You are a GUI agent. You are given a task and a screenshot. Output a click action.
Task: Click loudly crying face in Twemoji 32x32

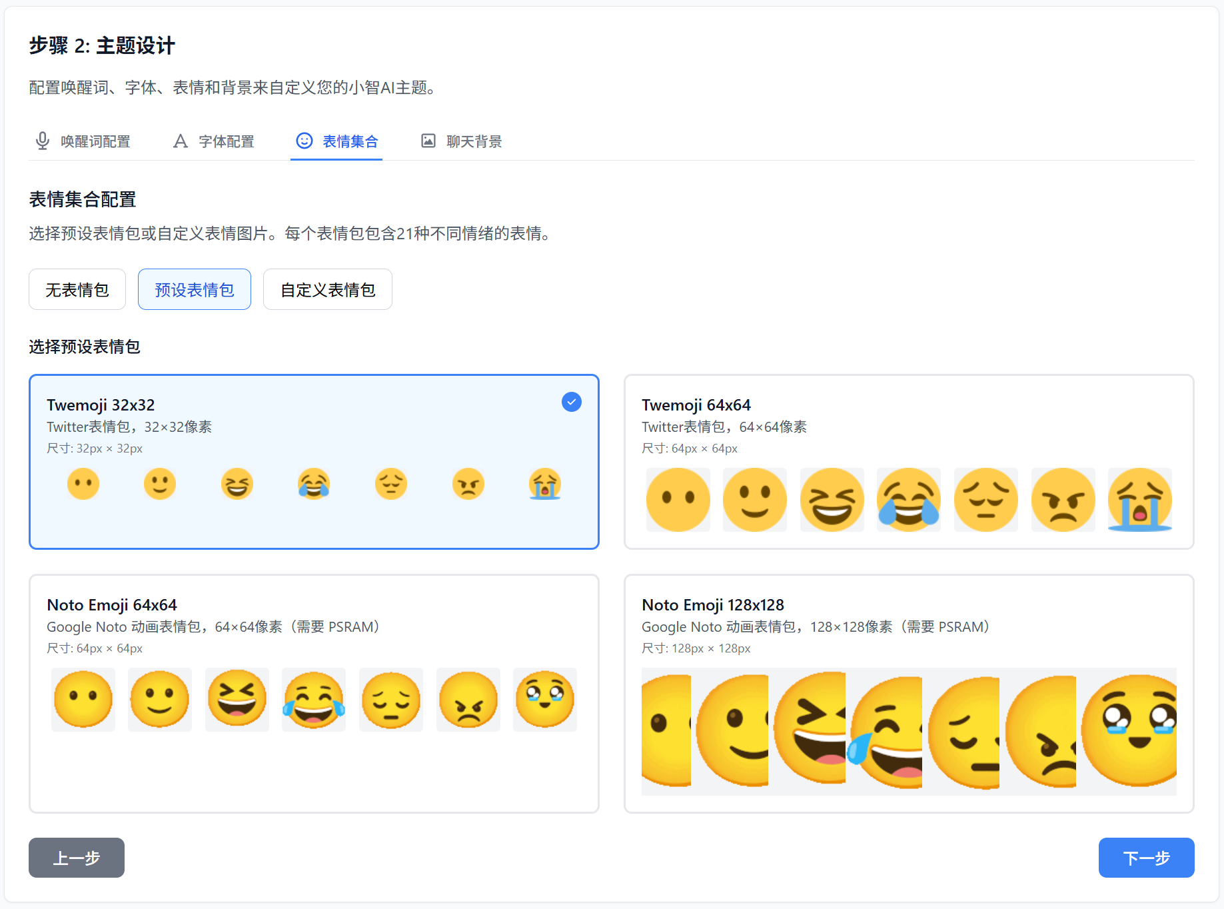[x=545, y=484]
